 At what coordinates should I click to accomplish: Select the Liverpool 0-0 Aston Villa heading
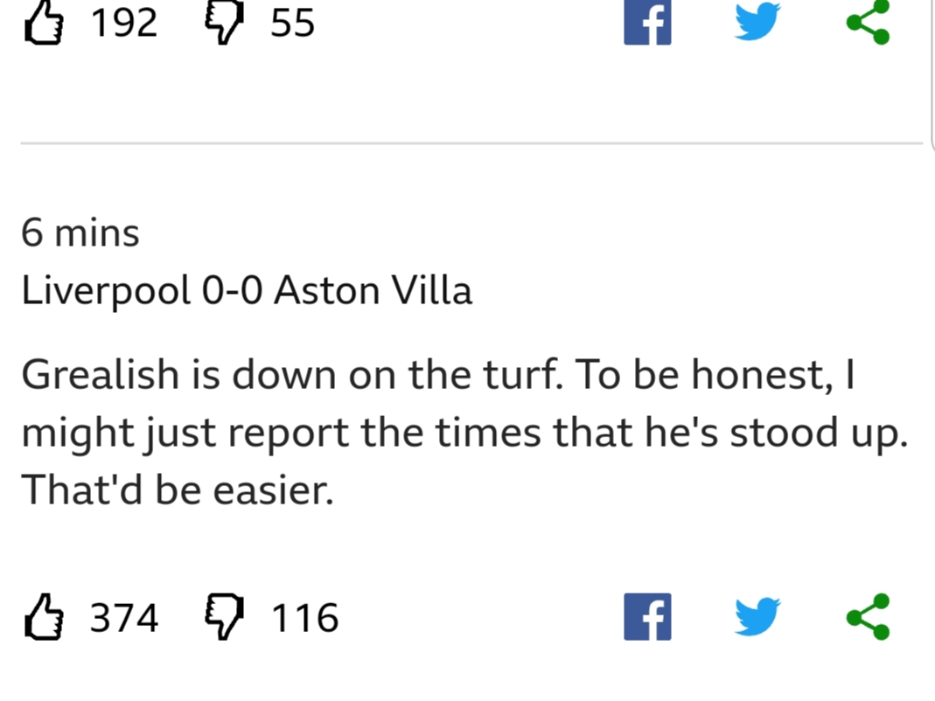coord(247,291)
